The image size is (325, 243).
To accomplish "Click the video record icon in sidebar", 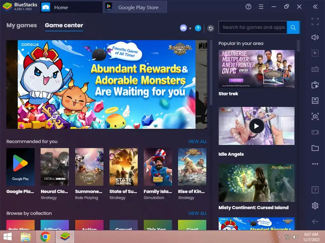I will coord(315,132).
